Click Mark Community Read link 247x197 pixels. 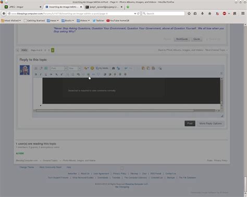[x=51, y=167]
